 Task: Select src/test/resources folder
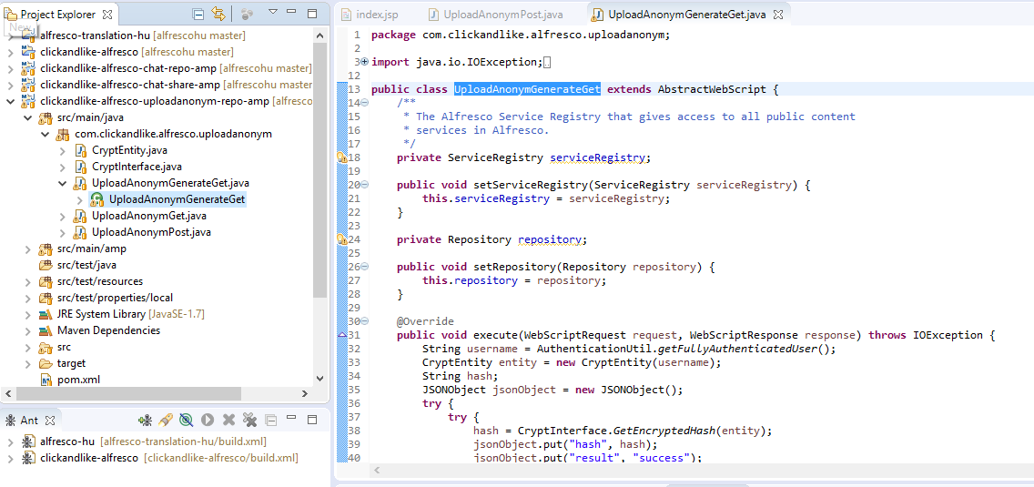click(99, 281)
